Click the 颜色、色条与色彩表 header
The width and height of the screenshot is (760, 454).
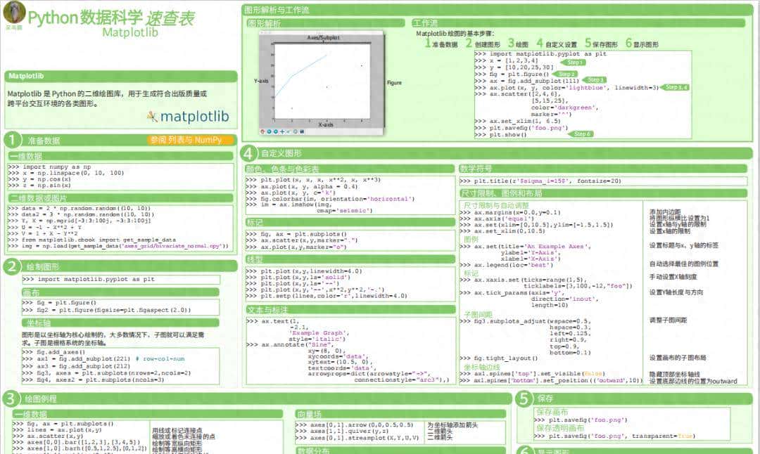pyautogui.click(x=350, y=169)
